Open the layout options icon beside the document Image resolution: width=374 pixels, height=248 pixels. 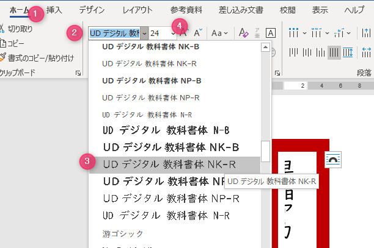pyautogui.click(x=333, y=158)
